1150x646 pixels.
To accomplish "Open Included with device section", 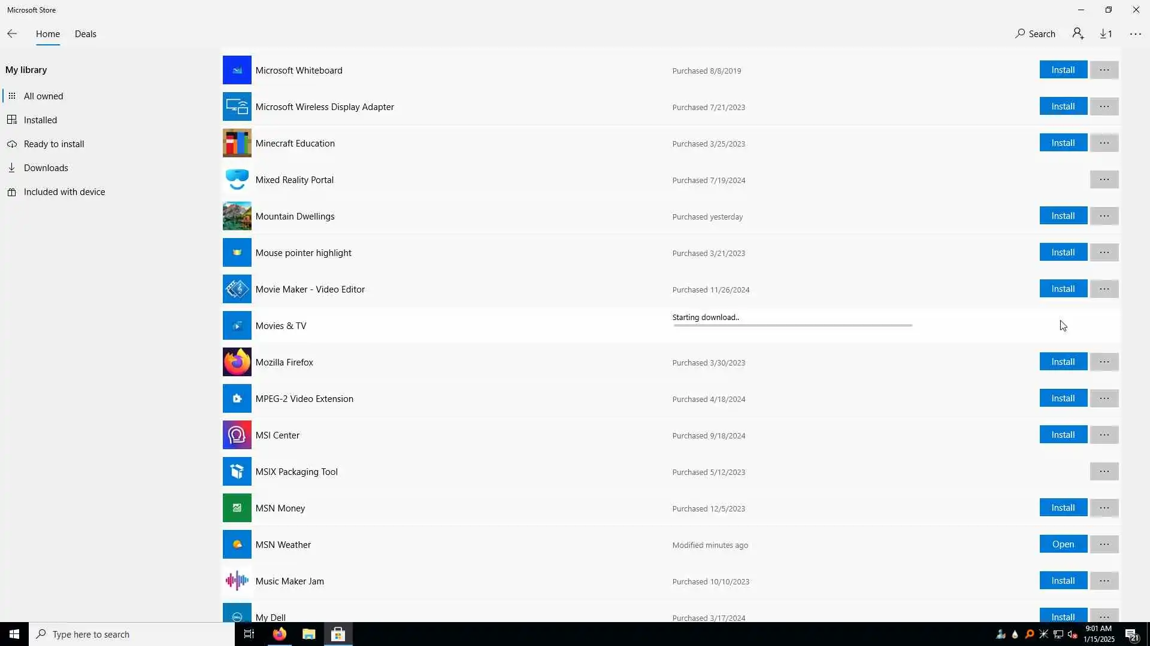I will (x=64, y=192).
